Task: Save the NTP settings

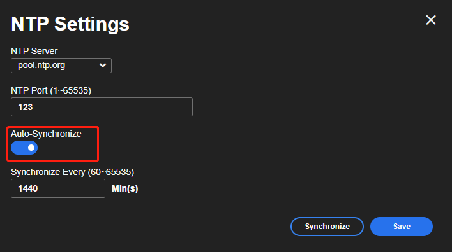Action: click(x=402, y=227)
